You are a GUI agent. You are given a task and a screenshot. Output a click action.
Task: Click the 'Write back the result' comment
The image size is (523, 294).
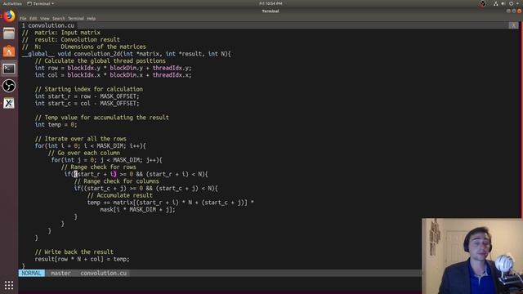tap(74, 252)
